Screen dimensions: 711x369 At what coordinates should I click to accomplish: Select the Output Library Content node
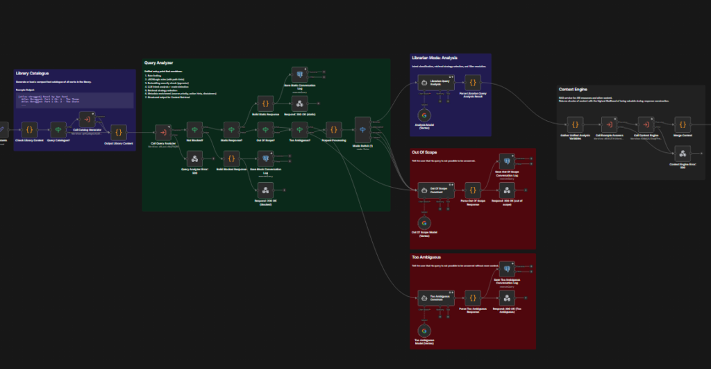118,132
